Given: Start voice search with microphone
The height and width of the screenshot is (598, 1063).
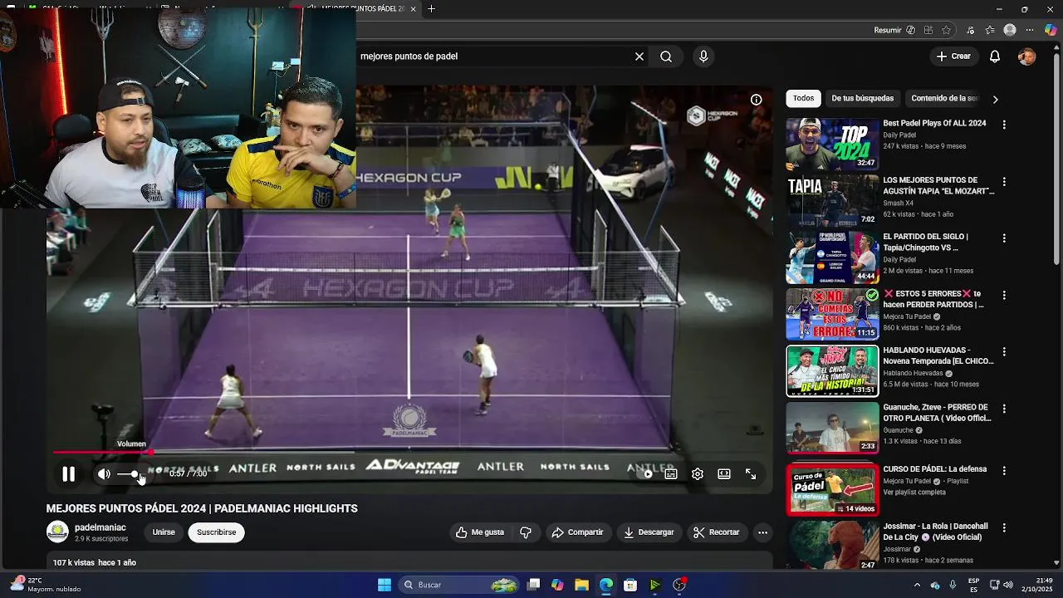Looking at the screenshot, I should pyautogui.click(x=703, y=56).
